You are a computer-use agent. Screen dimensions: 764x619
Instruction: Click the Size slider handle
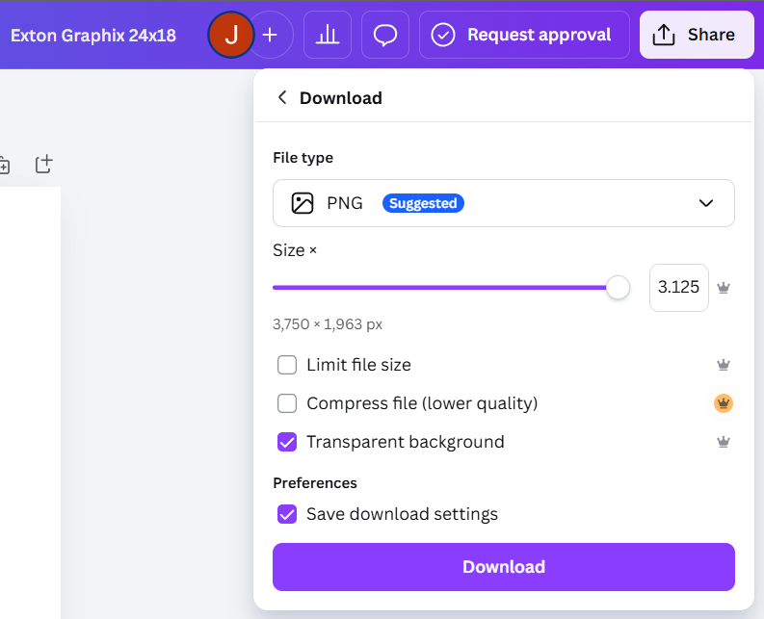pos(618,288)
